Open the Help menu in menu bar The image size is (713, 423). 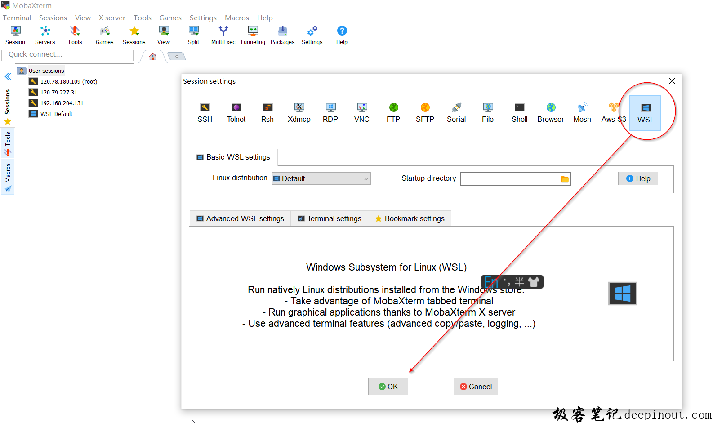265,18
